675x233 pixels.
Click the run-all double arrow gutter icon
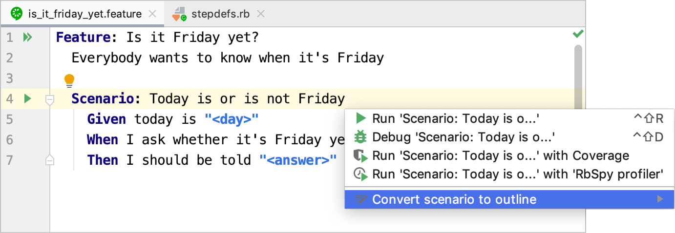tap(27, 37)
